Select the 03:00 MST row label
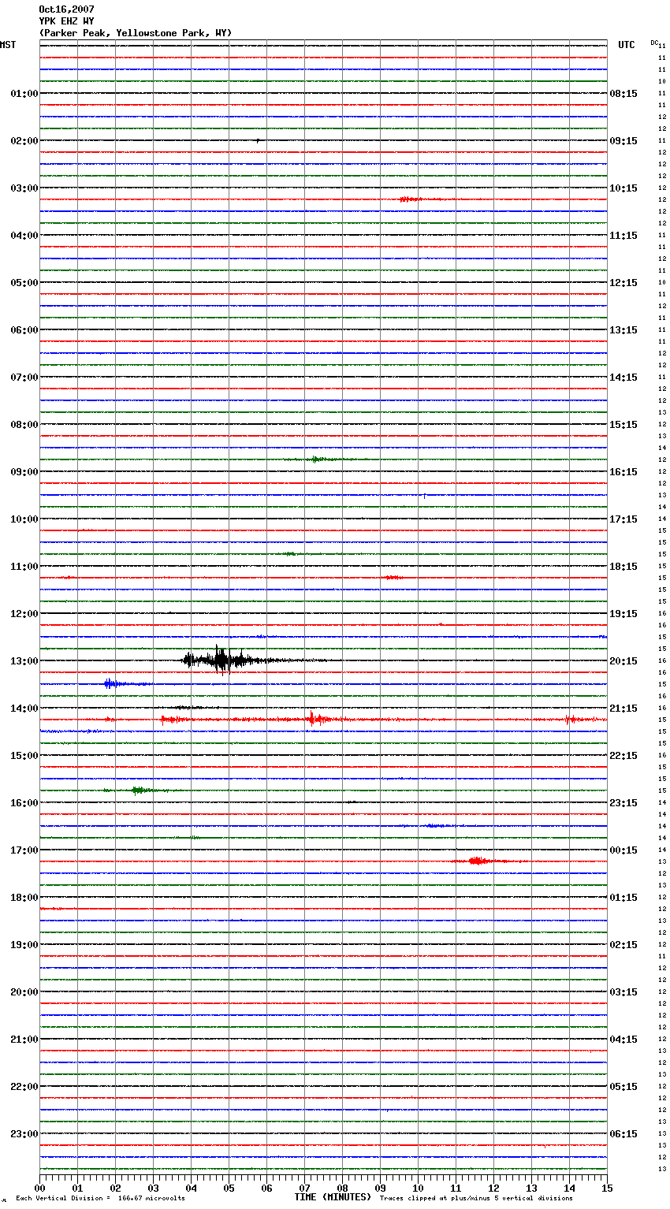670x1209 pixels. click(x=24, y=188)
